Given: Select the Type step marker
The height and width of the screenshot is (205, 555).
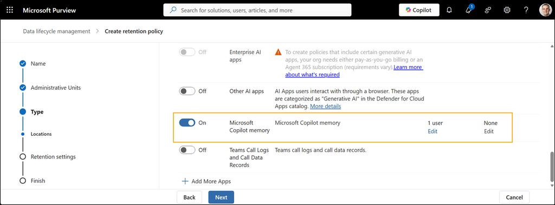Looking at the screenshot, I should click(23, 111).
